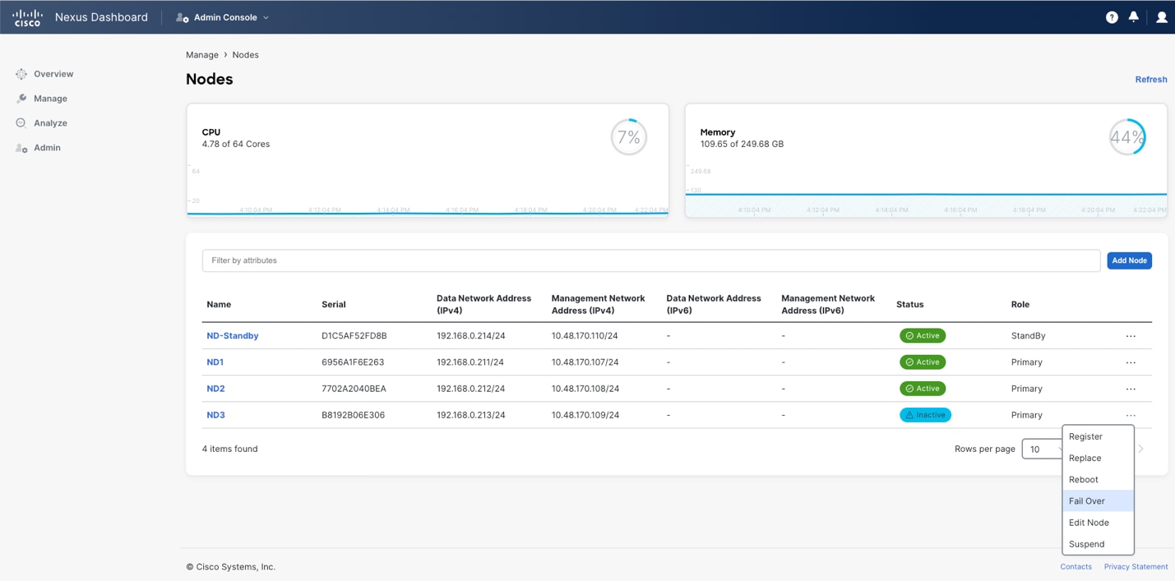Click data address 192.168.0.212/24
The width and height of the screenshot is (1175, 581).
pyautogui.click(x=471, y=389)
